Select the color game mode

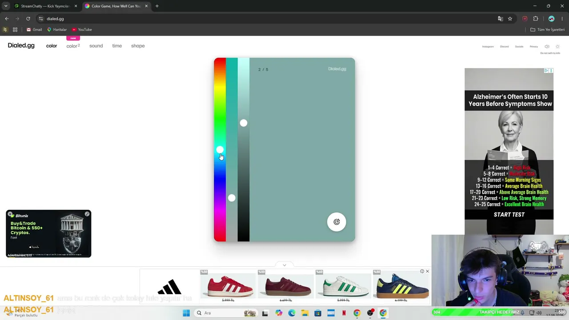(52, 46)
